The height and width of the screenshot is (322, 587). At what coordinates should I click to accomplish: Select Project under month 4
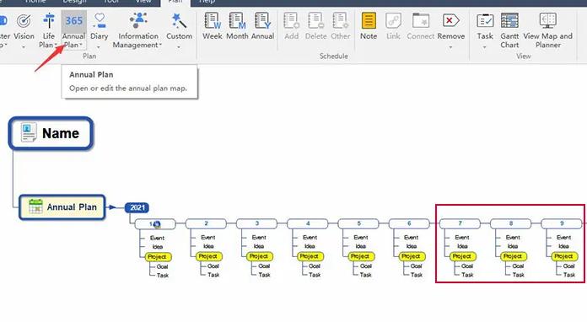(x=310, y=256)
